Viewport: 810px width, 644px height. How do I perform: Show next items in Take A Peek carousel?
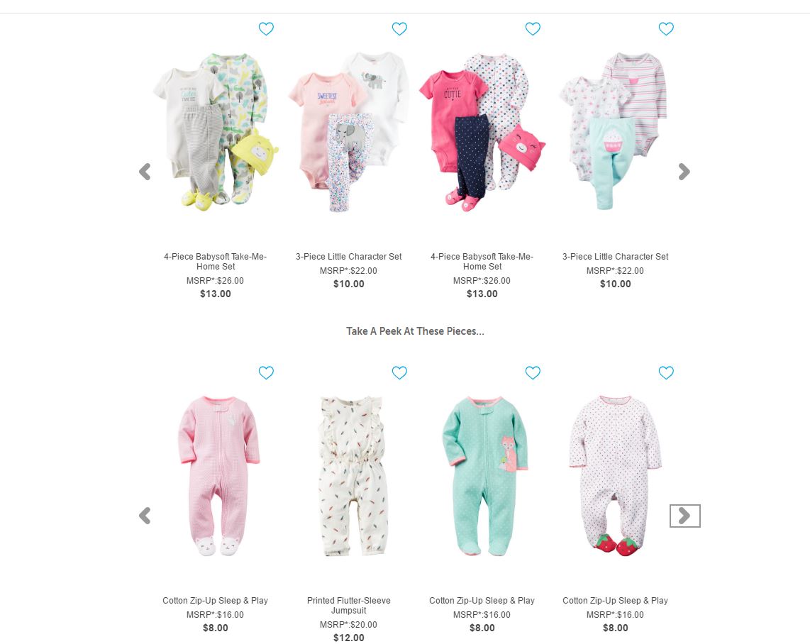click(x=684, y=516)
